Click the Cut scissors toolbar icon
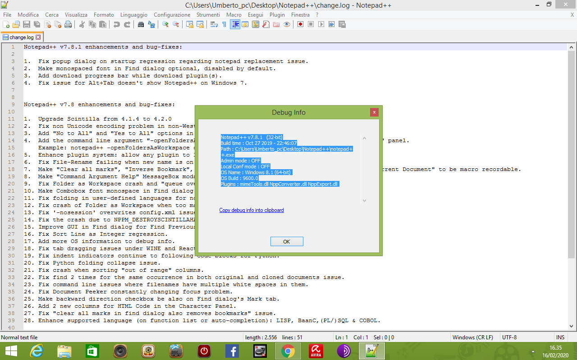 82,24
